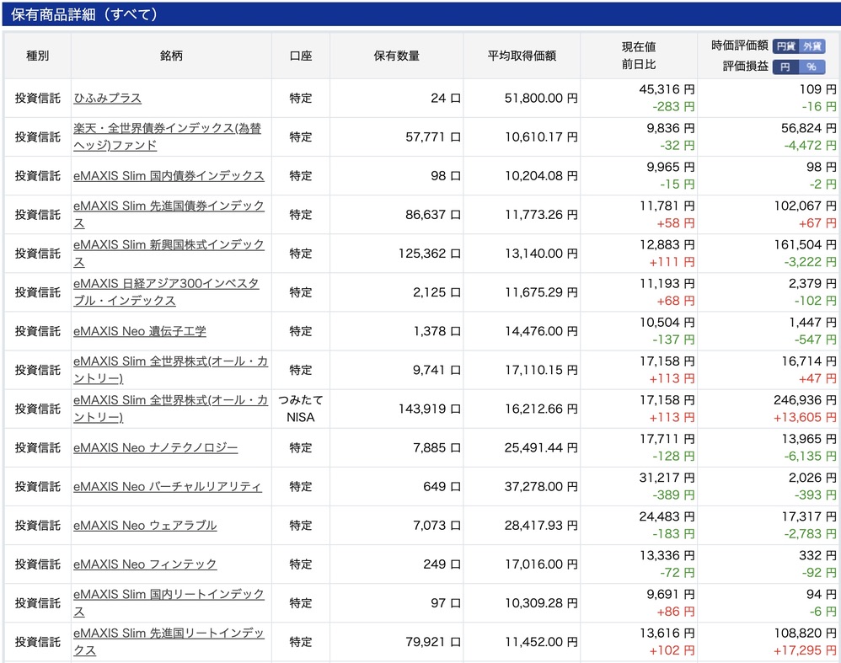Viewport: 841px width, 663px height.
Task: Click the つみたて NISA account cell
Action: (x=300, y=409)
